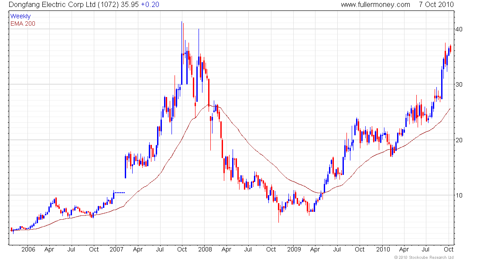The height and width of the screenshot is (261, 480).
Task: Select the EMA 200 legend label
Action: [23, 24]
